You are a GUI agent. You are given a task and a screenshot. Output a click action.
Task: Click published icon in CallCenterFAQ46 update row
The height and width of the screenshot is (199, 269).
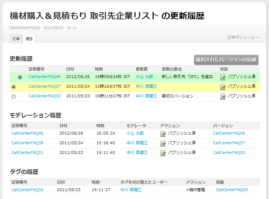pyautogui.click(x=223, y=77)
